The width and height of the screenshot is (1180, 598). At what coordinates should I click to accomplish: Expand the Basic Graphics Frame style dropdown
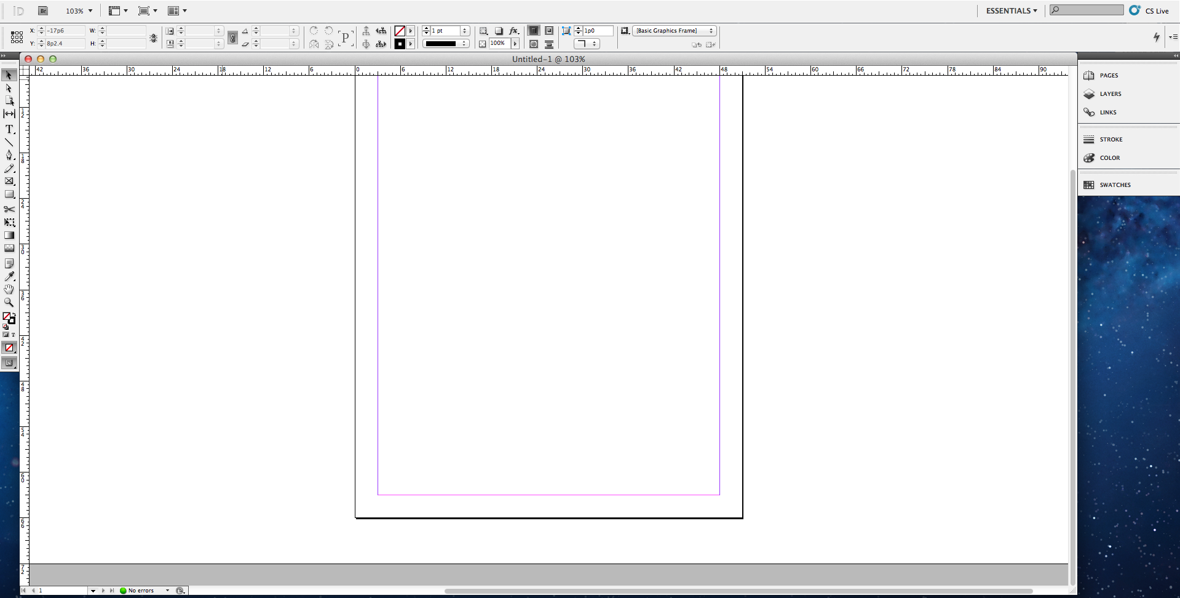pyautogui.click(x=675, y=31)
